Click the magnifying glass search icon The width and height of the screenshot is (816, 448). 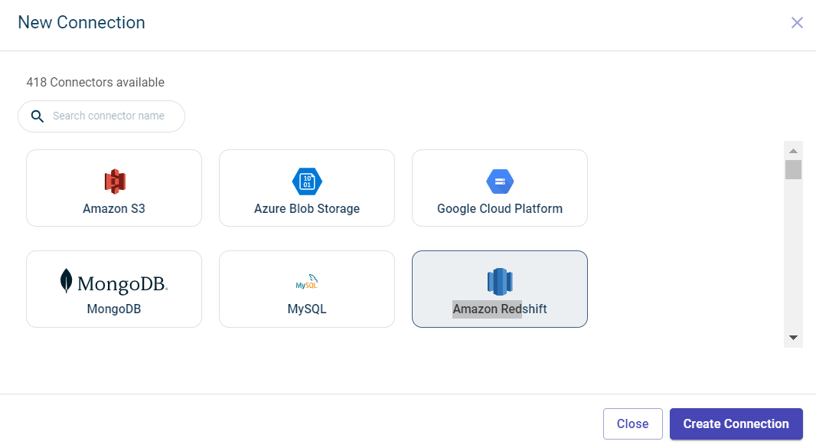37,116
